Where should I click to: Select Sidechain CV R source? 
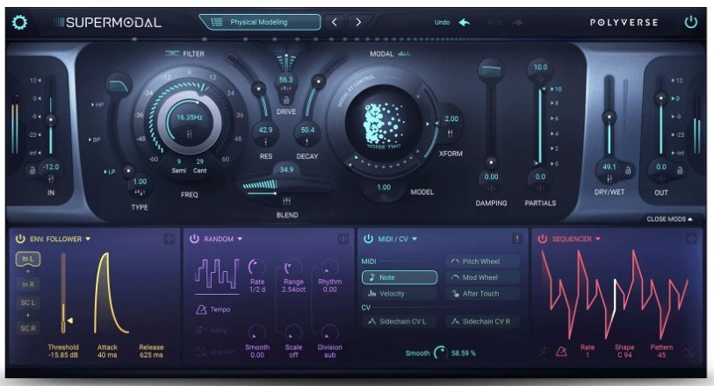483,321
